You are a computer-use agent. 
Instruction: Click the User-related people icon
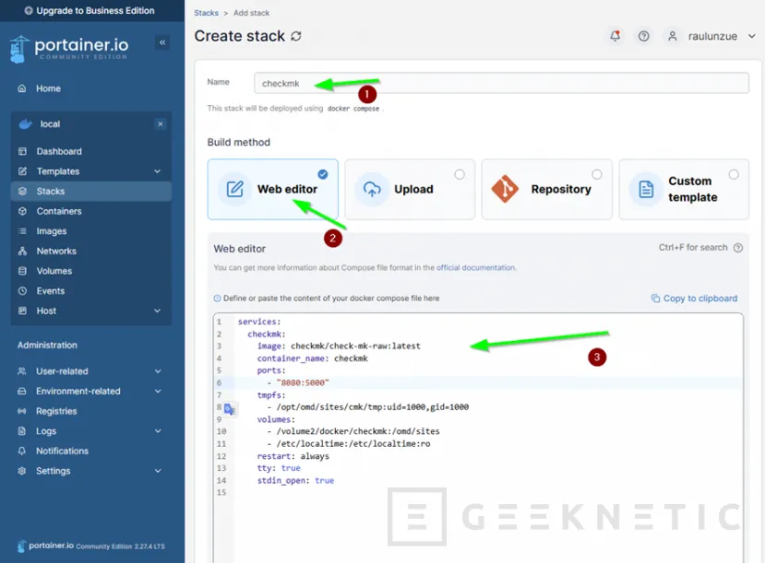[x=22, y=371]
